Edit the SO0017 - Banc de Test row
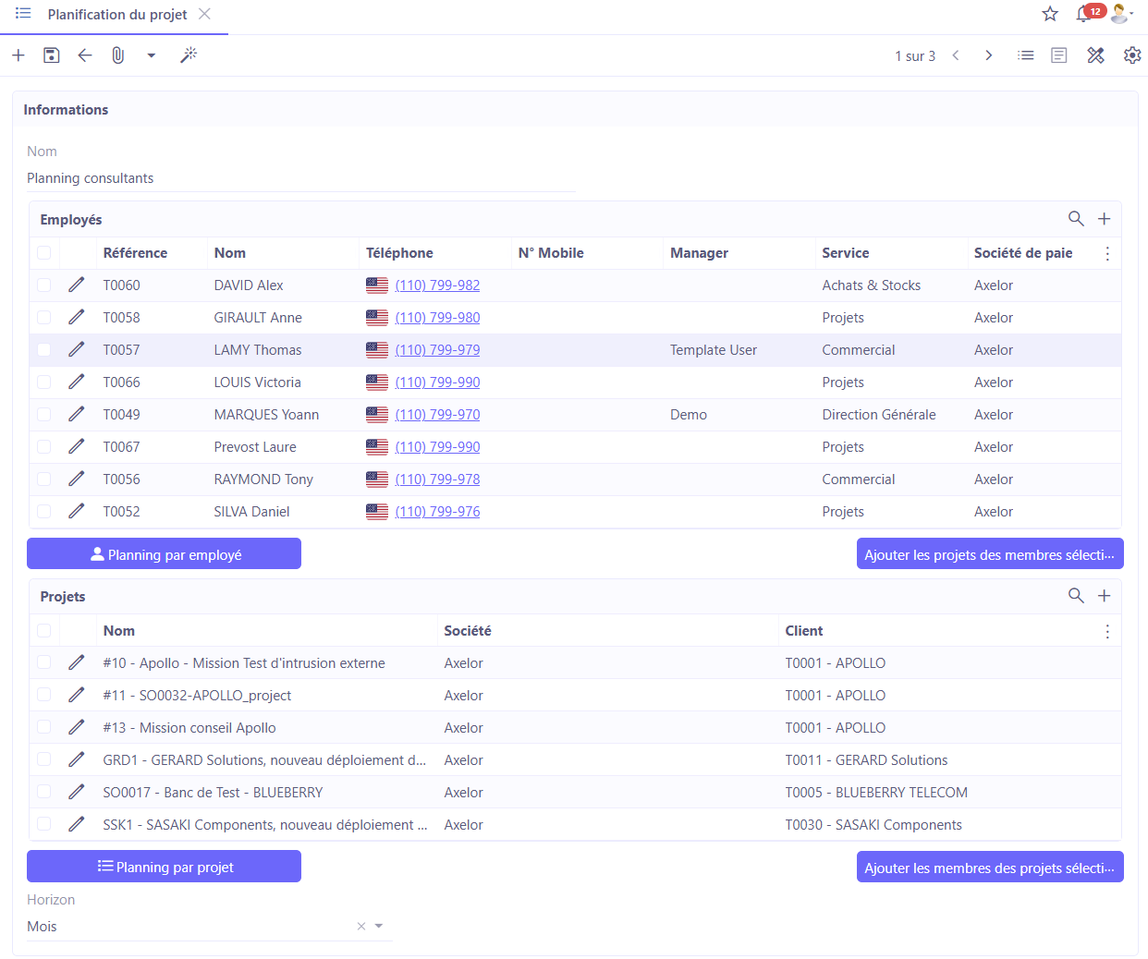This screenshot has width=1148, height=959. (77, 792)
